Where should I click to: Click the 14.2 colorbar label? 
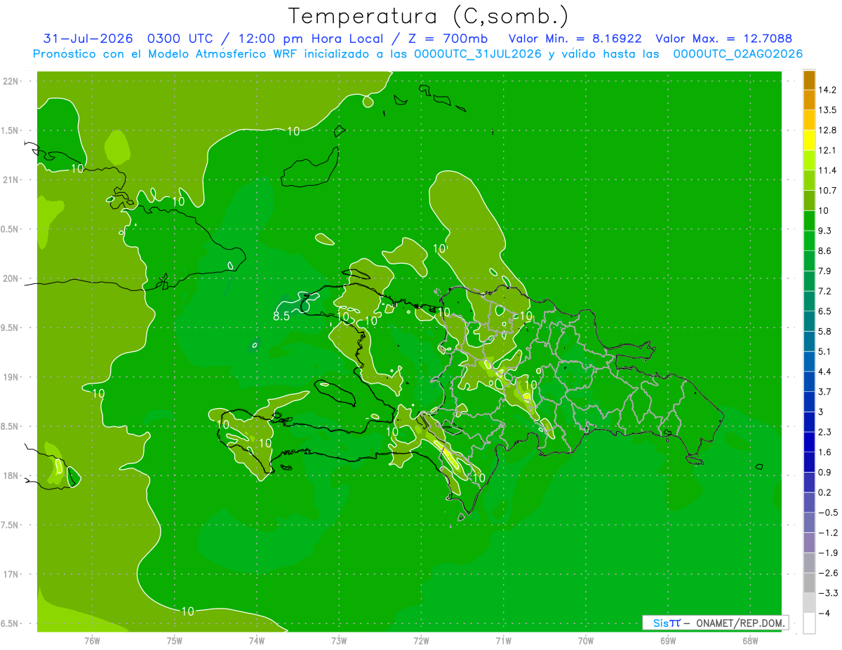coord(827,90)
